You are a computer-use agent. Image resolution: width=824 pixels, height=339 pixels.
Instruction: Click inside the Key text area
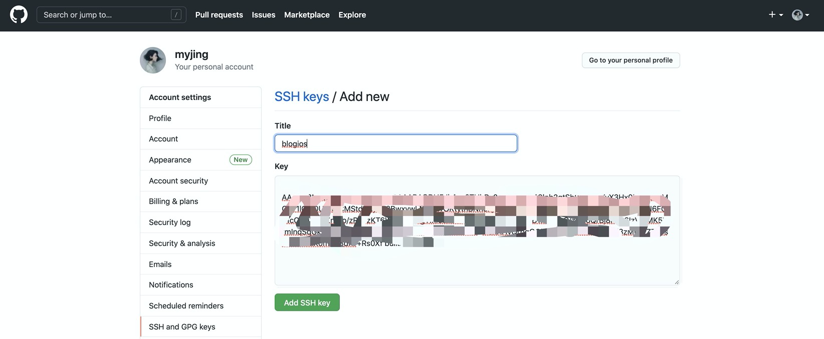477,230
